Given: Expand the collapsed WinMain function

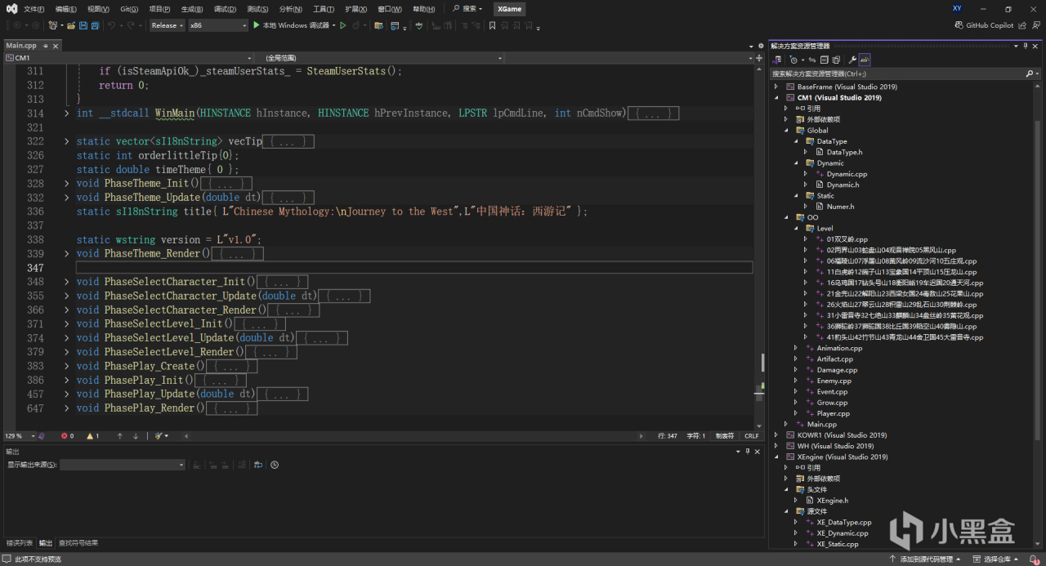Looking at the screenshot, I should (x=67, y=114).
